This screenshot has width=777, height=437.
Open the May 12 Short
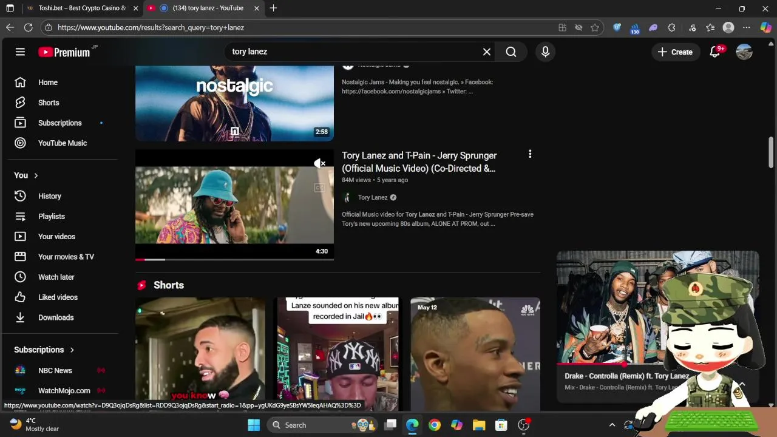[475, 354]
